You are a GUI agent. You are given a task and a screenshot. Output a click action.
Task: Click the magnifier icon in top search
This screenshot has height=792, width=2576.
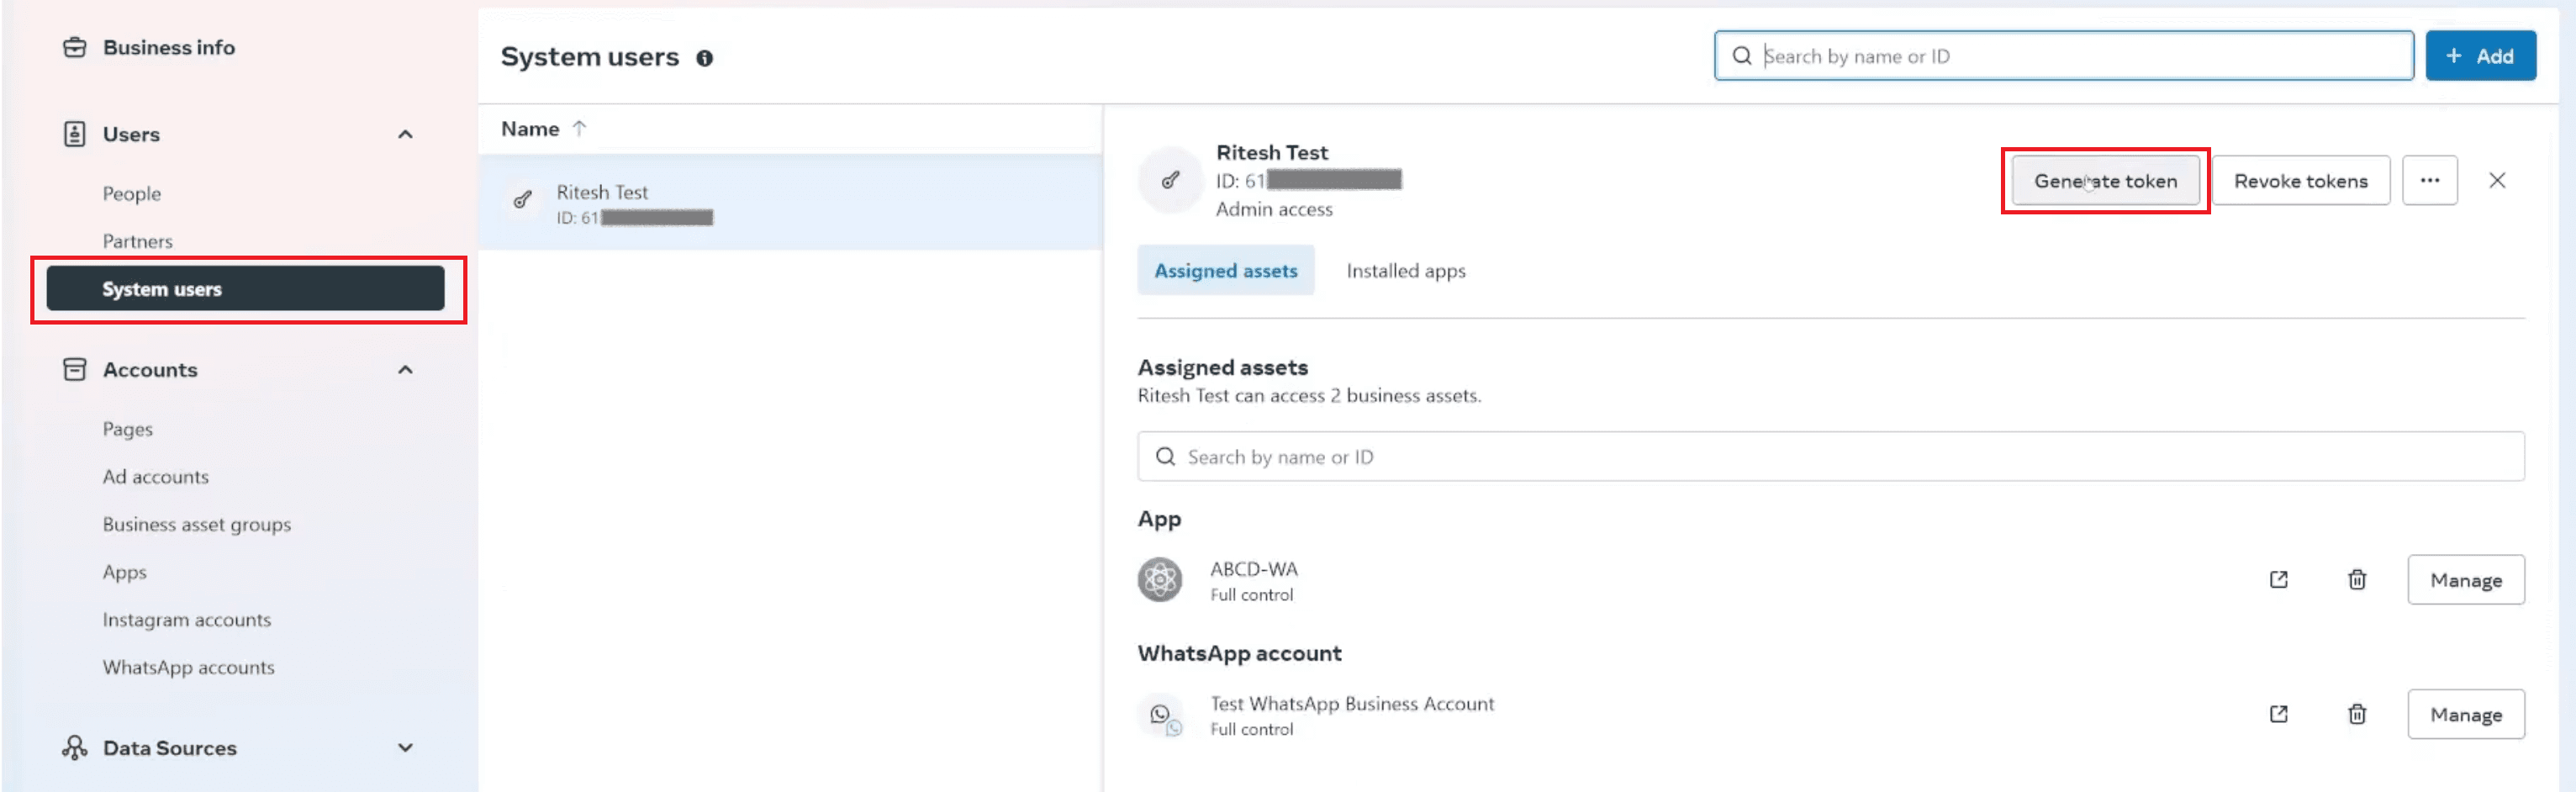pyautogui.click(x=1741, y=56)
